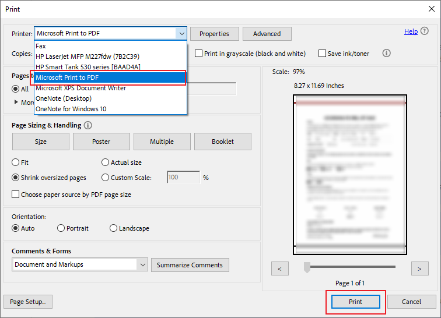This screenshot has height=318, width=441.
Task: Choose Fax from the printer list
Action: click(110, 46)
